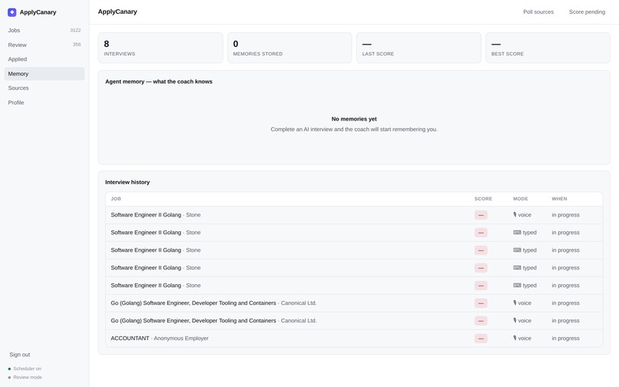Click the 'Complete an AI interview' hint text
The image size is (619, 387).
[354, 130]
